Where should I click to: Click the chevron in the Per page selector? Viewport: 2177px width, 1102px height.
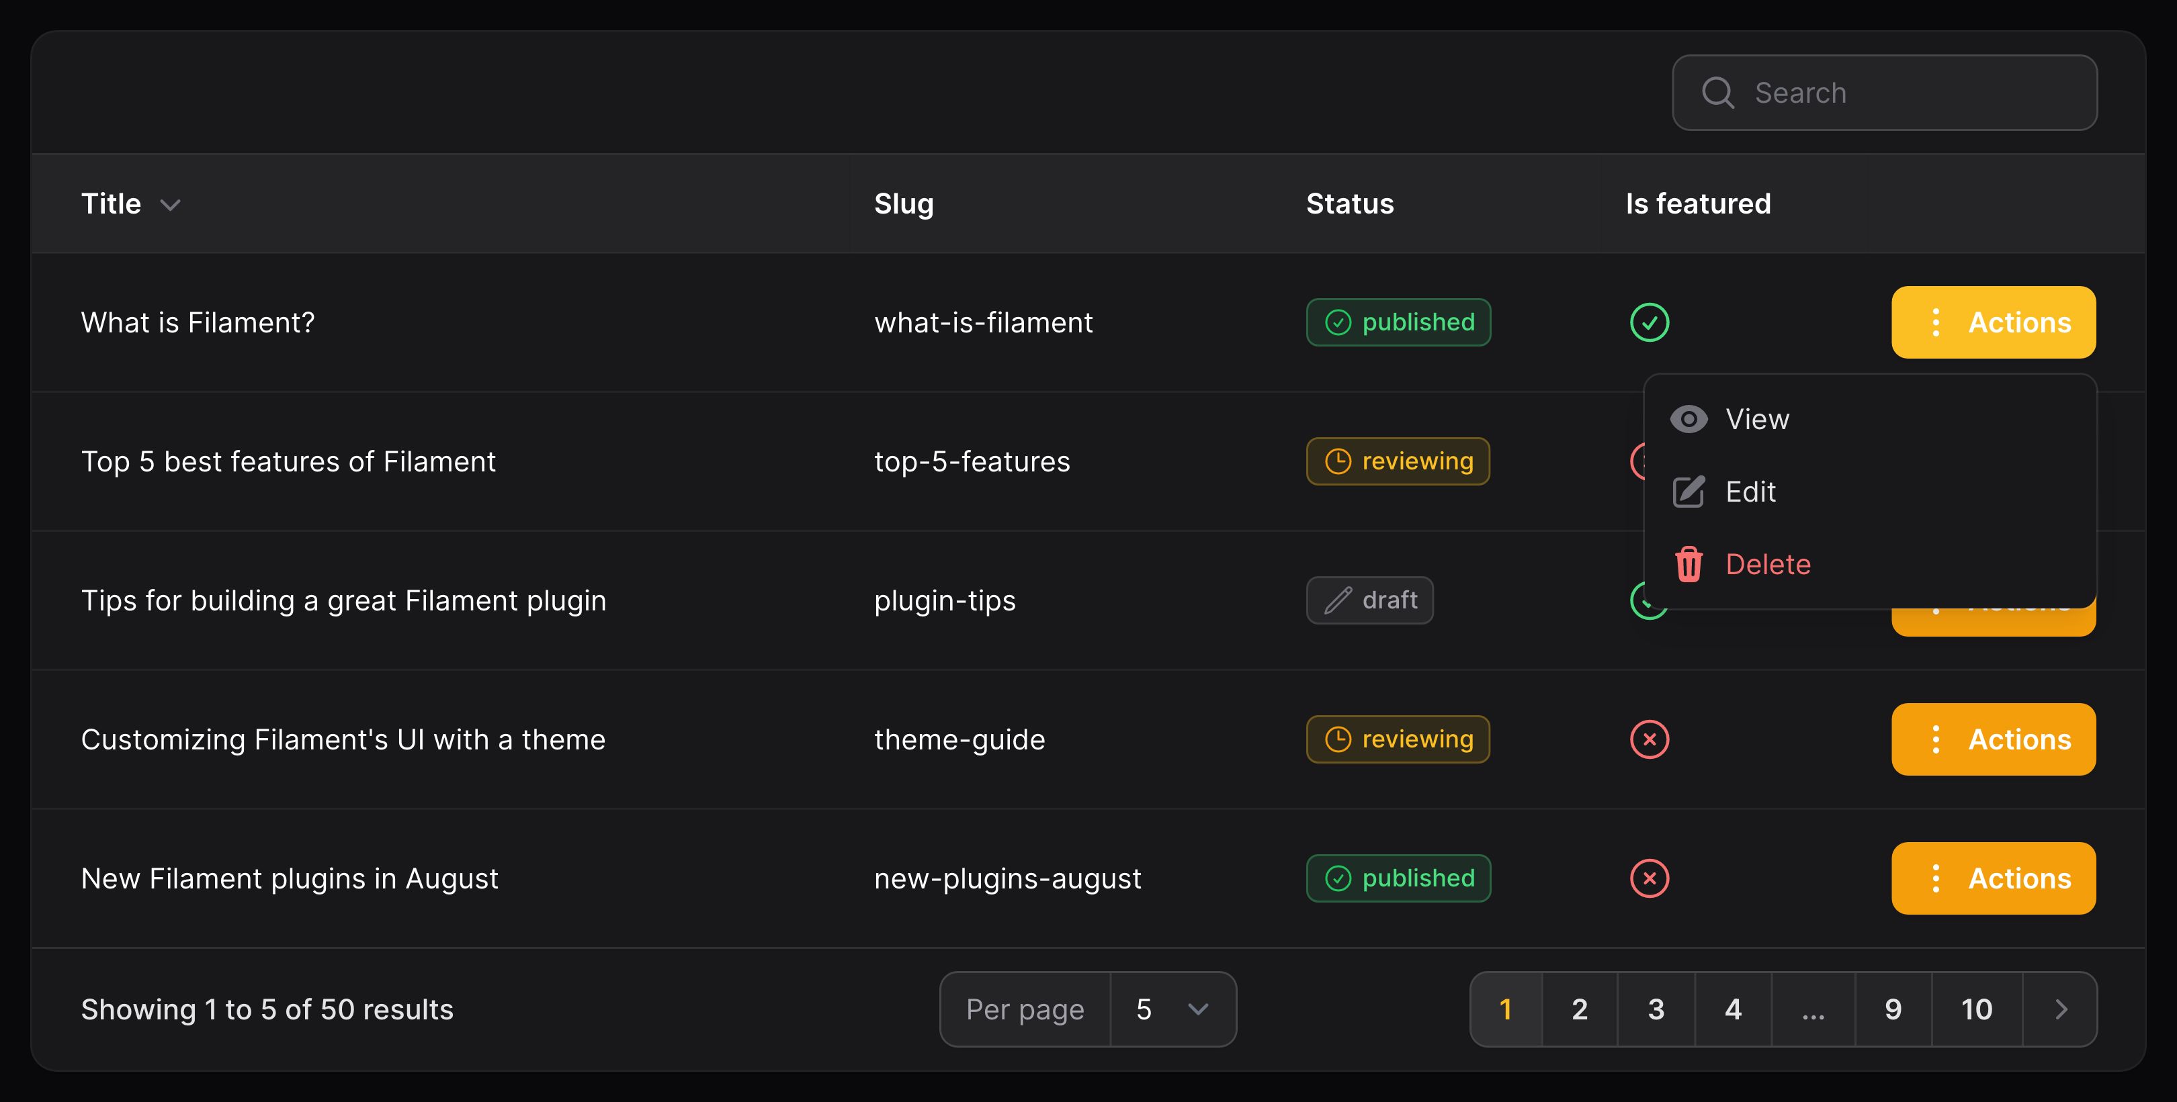[x=1197, y=1009]
